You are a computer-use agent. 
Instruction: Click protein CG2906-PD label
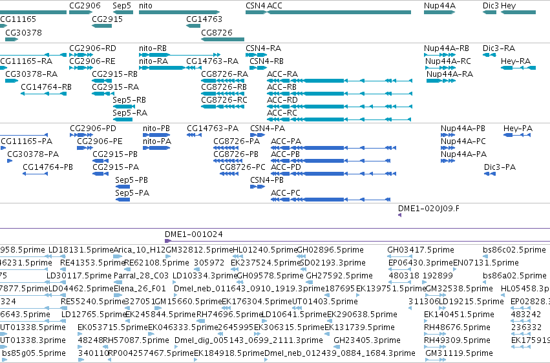click(93, 129)
